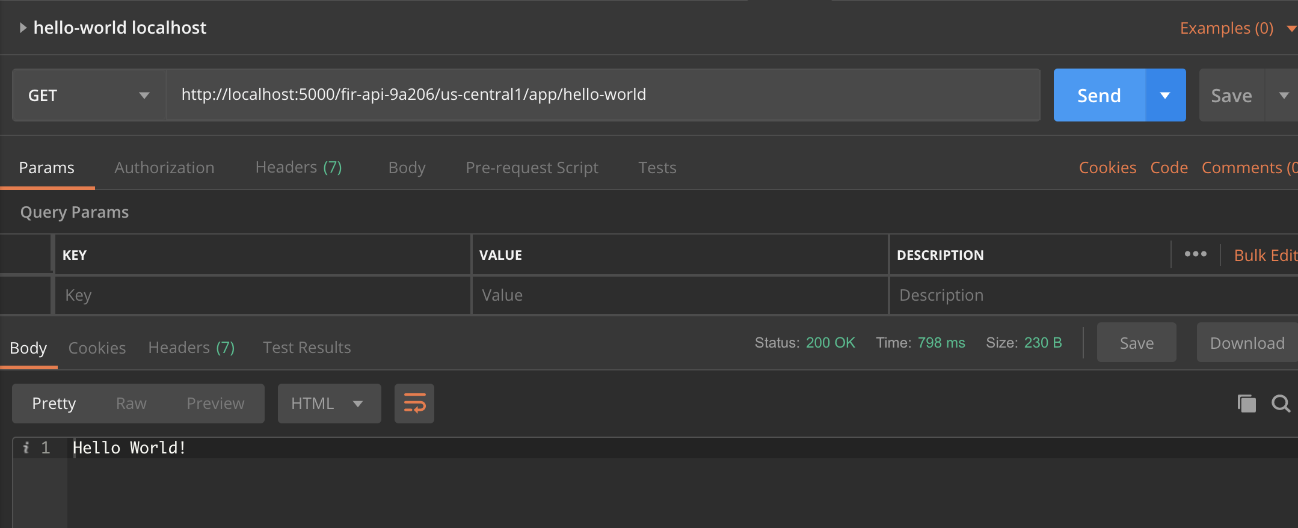Click the request URL input field
Screen dimensions: 1298x528
point(601,95)
